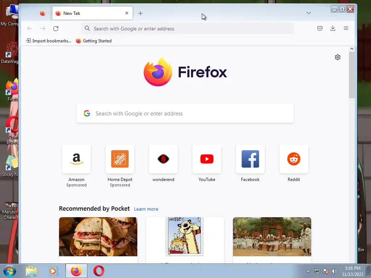Click Firefox icon in the taskbar
This screenshot has width=371, height=278.
[x=76, y=271]
